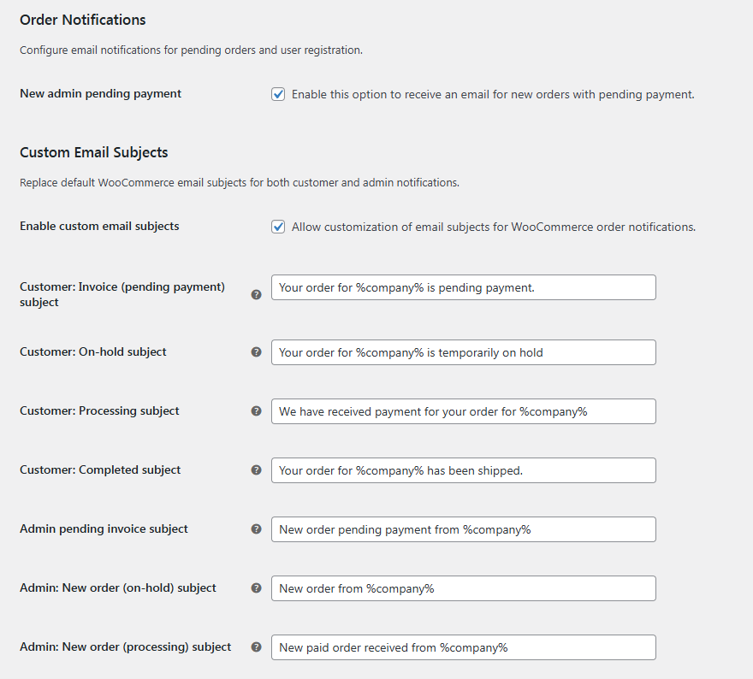Focus the Admin pending invoice subject field
This screenshot has height=679, width=753.
(x=463, y=529)
